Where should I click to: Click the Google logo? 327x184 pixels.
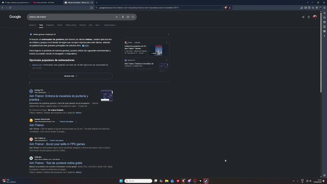click(x=15, y=17)
